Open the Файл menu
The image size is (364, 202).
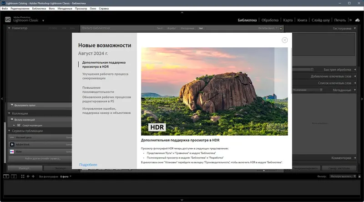tap(5, 9)
